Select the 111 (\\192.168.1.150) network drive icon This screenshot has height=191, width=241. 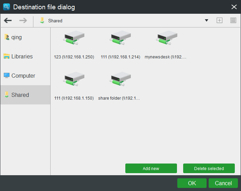(74, 79)
